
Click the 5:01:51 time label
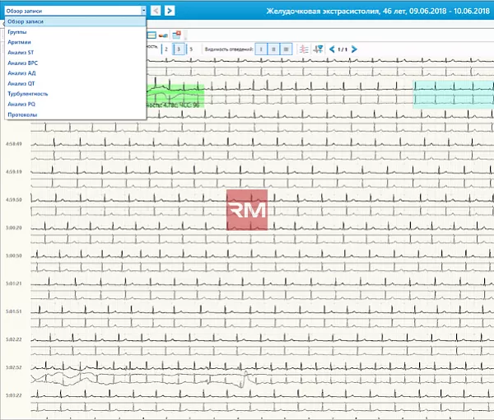click(x=13, y=311)
